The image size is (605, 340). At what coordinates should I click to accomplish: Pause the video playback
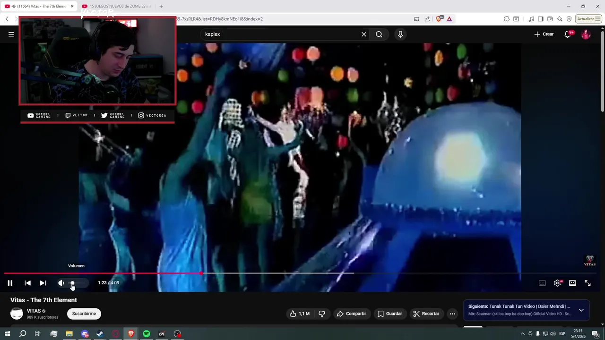10,283
